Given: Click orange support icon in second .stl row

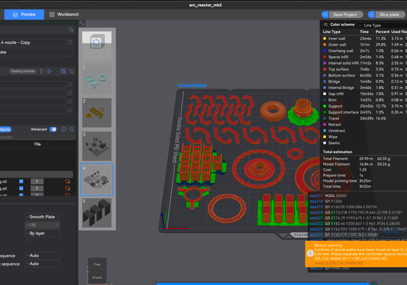Looking at the screenshot, I should (x=68, y=189).
